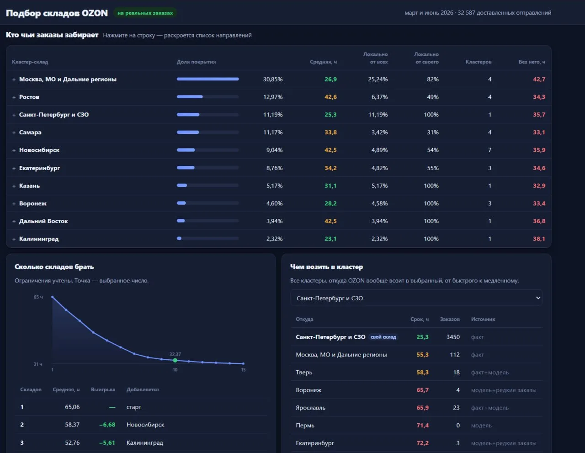The image size is (585, 453).
Task: Click the Доля покрытия column header
Action: [196, 62]
